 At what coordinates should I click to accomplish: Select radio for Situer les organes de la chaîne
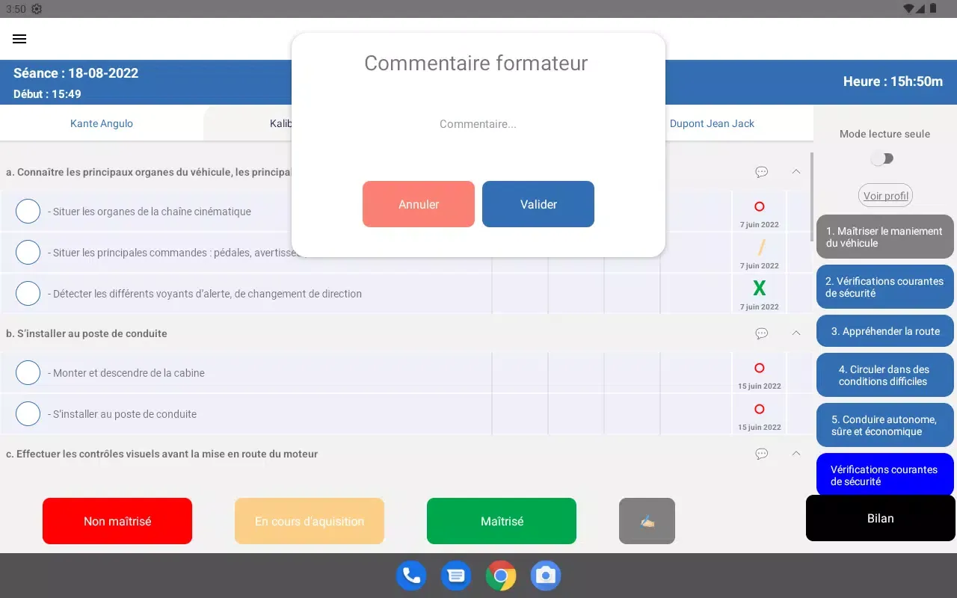[x=28, y=212]
